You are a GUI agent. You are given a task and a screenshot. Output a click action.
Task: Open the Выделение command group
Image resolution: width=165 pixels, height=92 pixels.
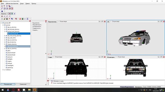[x=36, y=23]
